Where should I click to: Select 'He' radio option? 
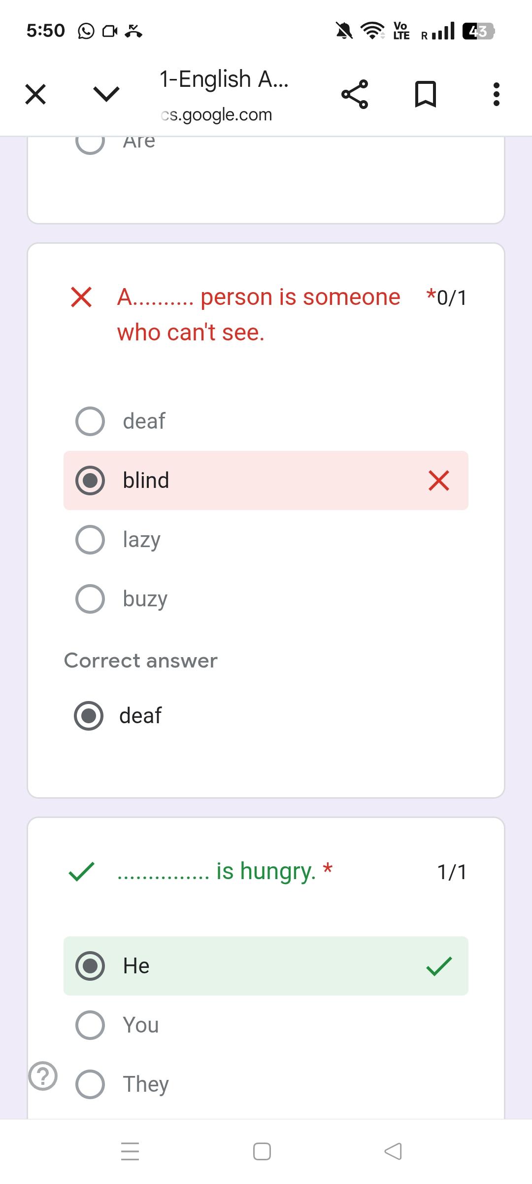[x=90, y=966]
